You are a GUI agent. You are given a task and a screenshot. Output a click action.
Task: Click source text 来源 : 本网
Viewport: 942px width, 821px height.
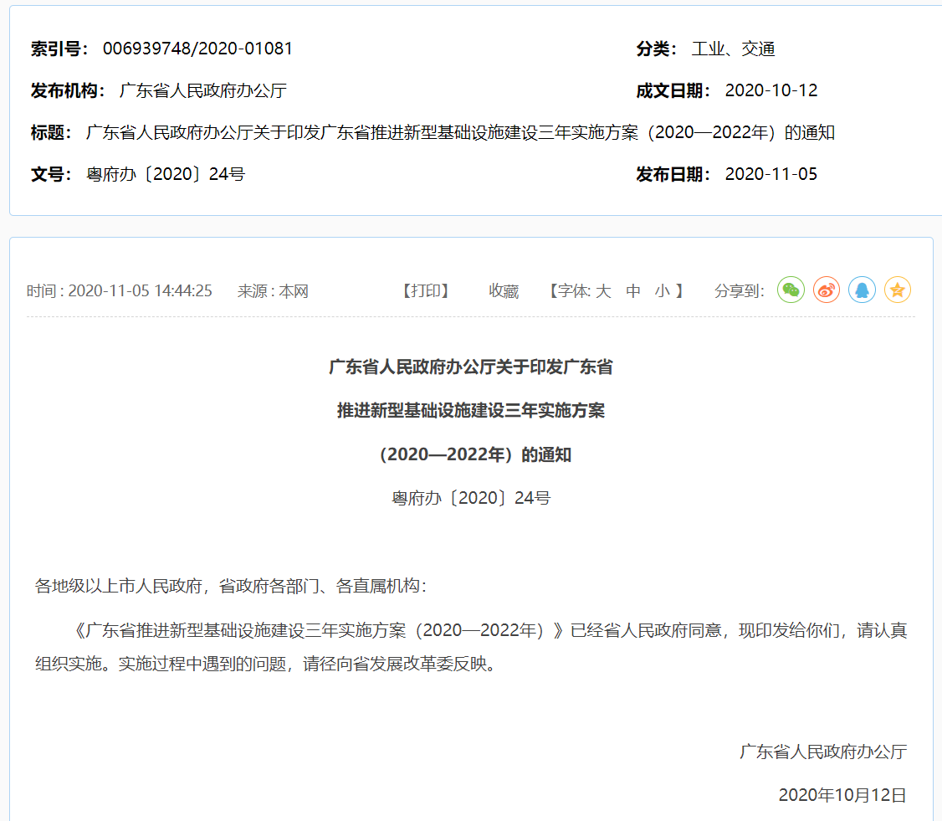pyautogui.click(x=273, y=291)
